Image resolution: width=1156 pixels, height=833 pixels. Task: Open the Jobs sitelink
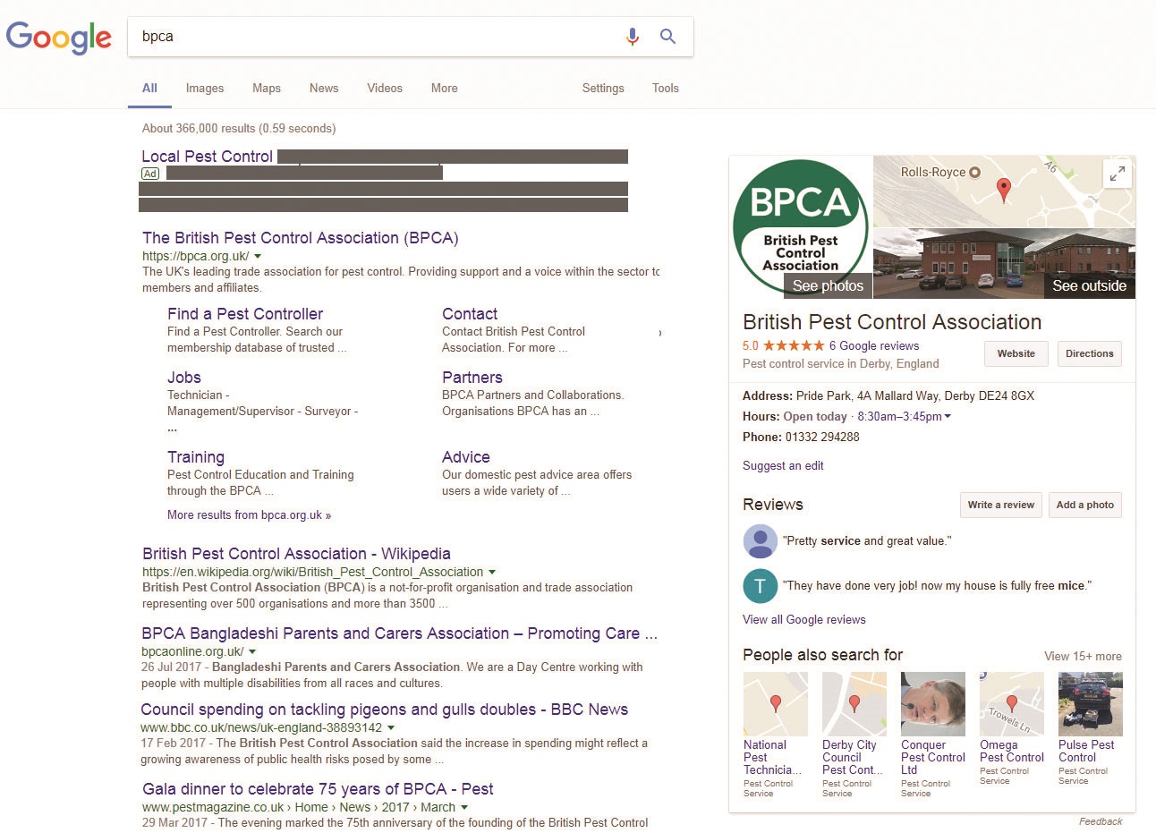coord(184,378)
